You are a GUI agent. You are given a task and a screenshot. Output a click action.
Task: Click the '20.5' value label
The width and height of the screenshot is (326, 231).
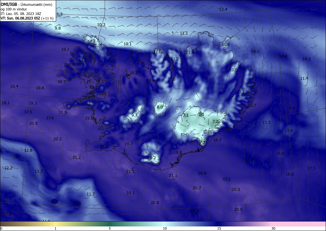click(33, 123)
